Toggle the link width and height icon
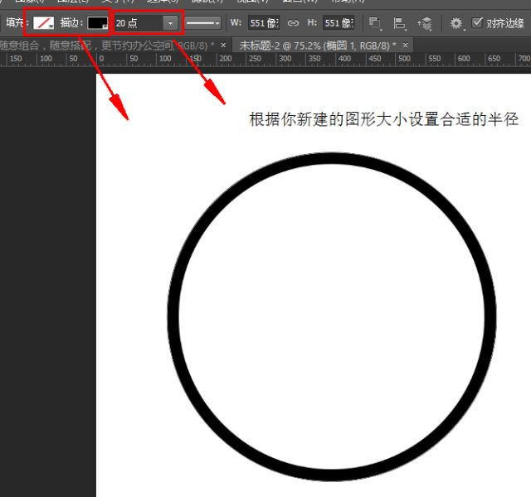Screen dimensions: 531x497 (x=293, y=23)
